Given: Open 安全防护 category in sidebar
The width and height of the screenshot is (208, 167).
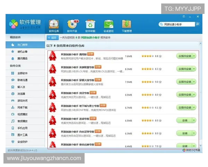Looking at the screenshot, I should pos(25,142).
